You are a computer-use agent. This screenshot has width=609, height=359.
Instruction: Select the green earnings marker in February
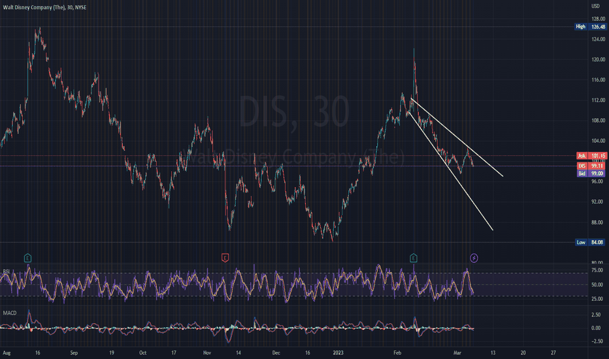(413, 258)
